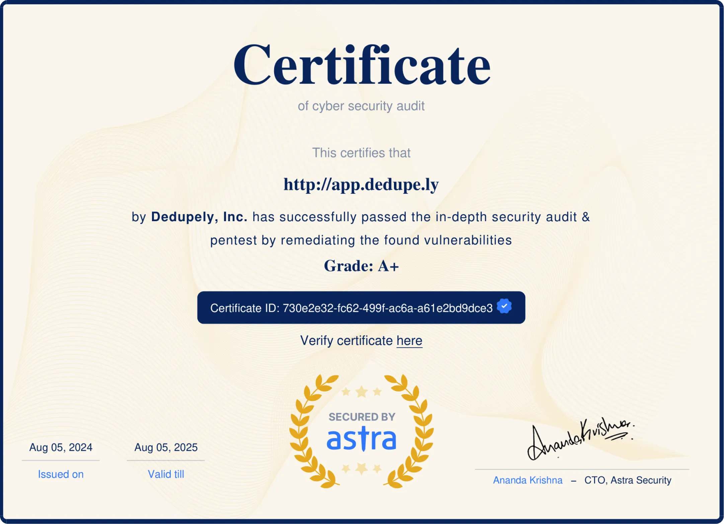Select the Aug 05, 2024 issue date
Screen dimensions: 724x524
coord(61,447)
